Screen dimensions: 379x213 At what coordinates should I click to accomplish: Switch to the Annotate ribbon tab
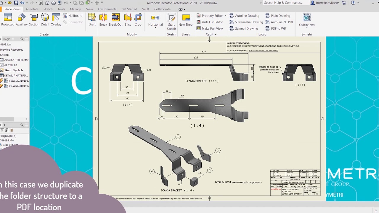32,9
